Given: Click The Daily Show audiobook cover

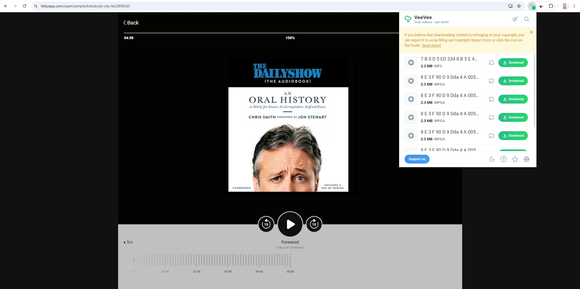Looking at the screenshot, I should 288,127.
